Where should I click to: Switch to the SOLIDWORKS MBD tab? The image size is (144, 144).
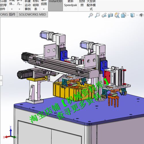(33, 14)
